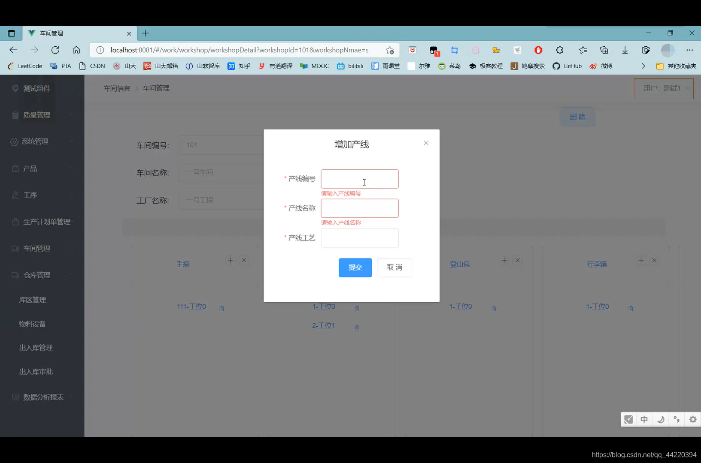Open the 知乎 bookmark
The image size is (701, 463).
(x=239, y=66)
